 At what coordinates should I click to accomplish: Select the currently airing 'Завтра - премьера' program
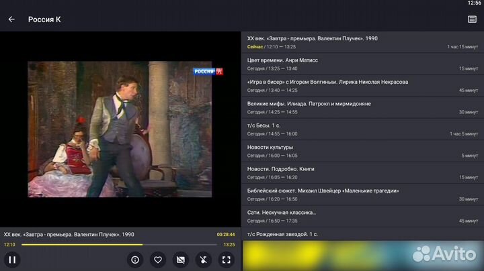tap(362, 42)
